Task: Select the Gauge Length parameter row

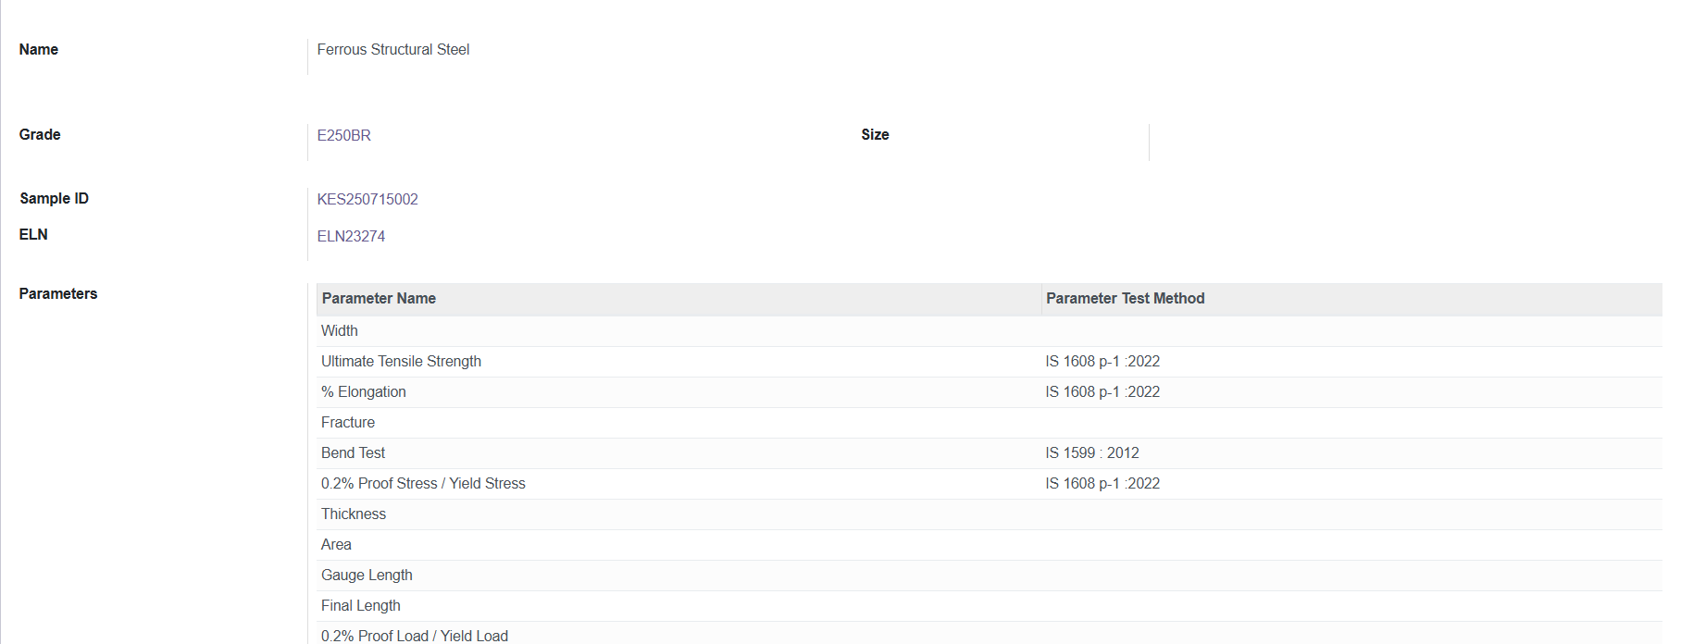Action: point(367,576)
